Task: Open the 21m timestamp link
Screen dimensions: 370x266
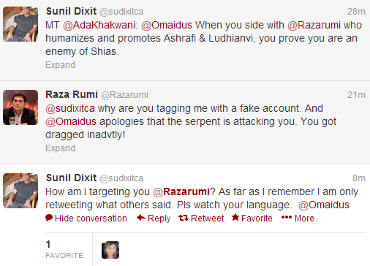Action: click(356, 95)
